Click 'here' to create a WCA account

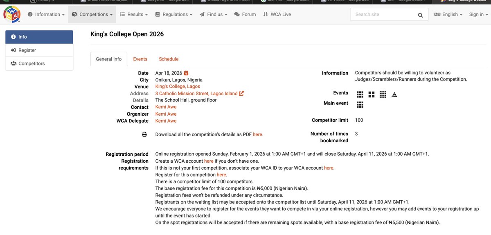click(x=209, y=161)
